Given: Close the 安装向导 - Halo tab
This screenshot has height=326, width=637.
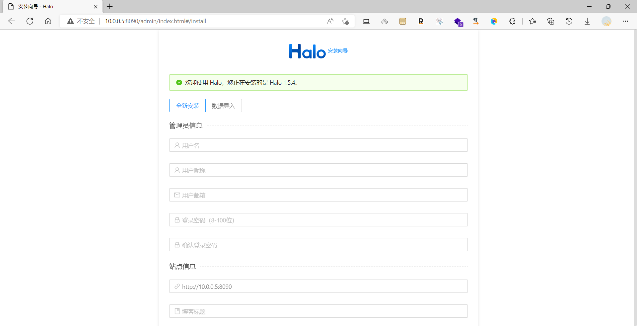Looking at the screenshot, I should point(96,7).
